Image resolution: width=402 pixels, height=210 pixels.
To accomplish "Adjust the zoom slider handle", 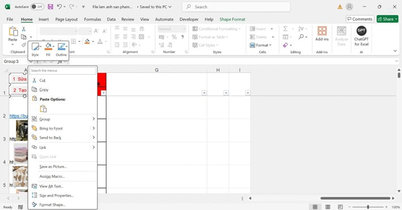I will pos(368,207).
